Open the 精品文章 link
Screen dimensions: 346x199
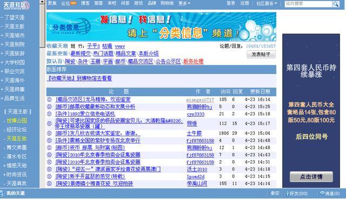tap(126, 54)
